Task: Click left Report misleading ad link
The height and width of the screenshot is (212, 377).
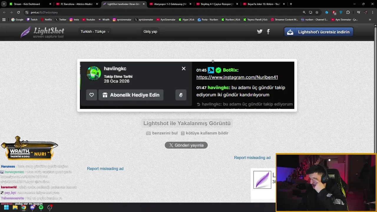Action: click(x=105, y=169)
